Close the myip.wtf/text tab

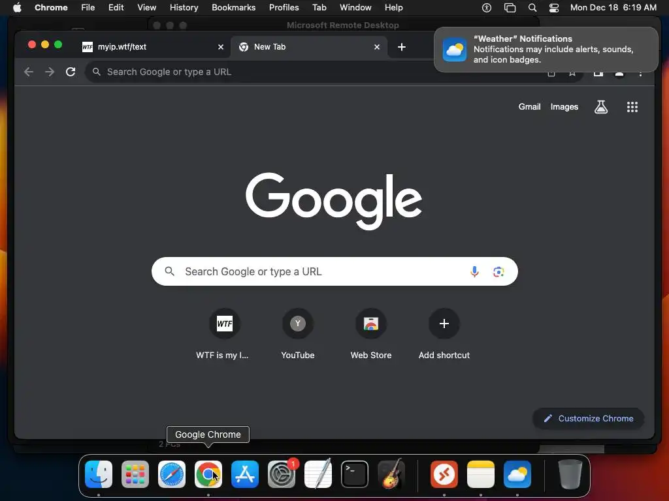tap(221, 47)
